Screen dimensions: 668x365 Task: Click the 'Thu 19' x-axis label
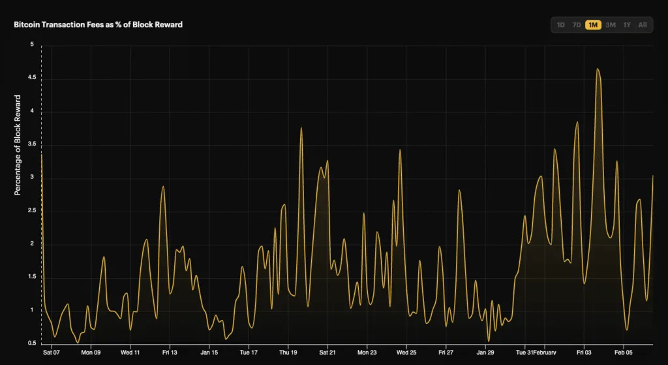[288, 353]
